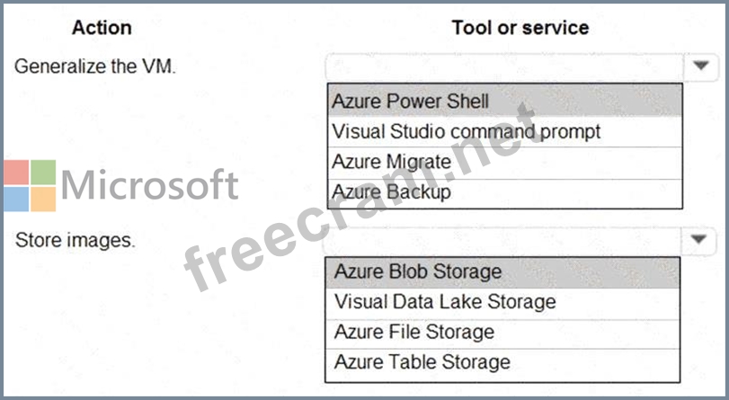Click the yellow square of Microsoft logo
729x400 pixels.
point(42,199)
